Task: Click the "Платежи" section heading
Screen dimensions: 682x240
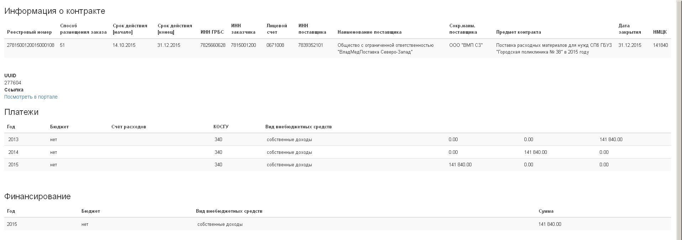Action: (21, 112)
